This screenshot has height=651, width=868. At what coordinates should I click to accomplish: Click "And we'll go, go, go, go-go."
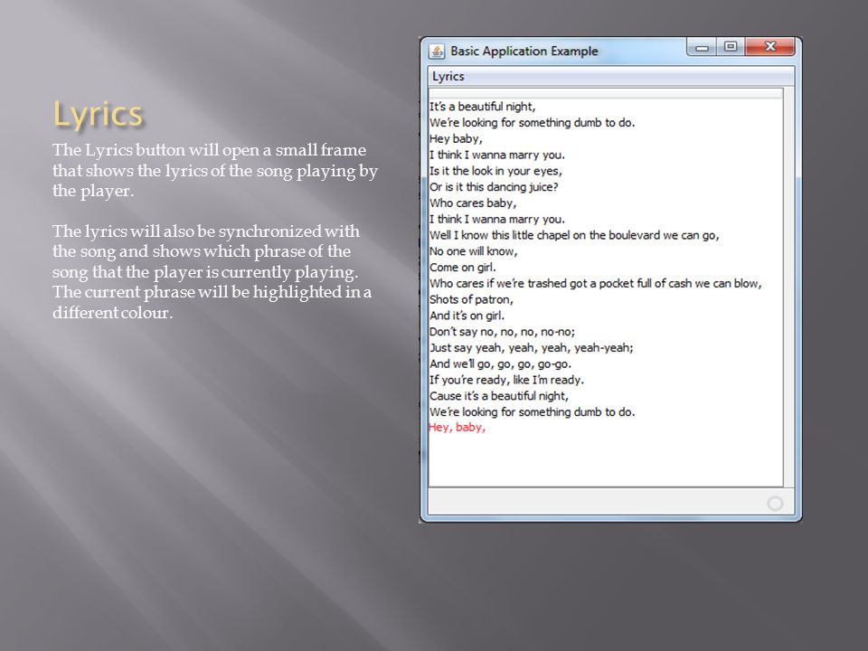pos(500,363)
